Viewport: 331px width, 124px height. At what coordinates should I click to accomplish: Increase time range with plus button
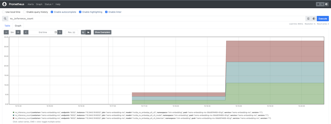(18, 32)
